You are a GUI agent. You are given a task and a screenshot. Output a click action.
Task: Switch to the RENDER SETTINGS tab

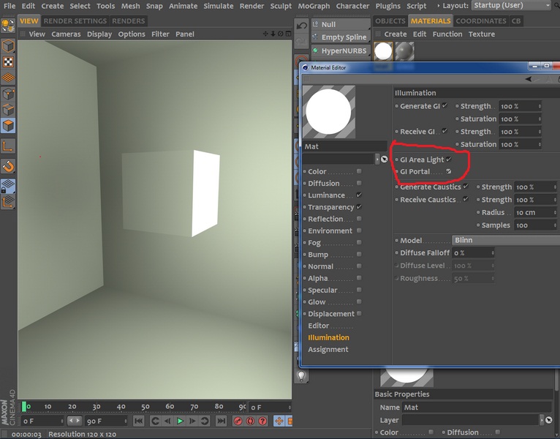click(x=75, y=20)
